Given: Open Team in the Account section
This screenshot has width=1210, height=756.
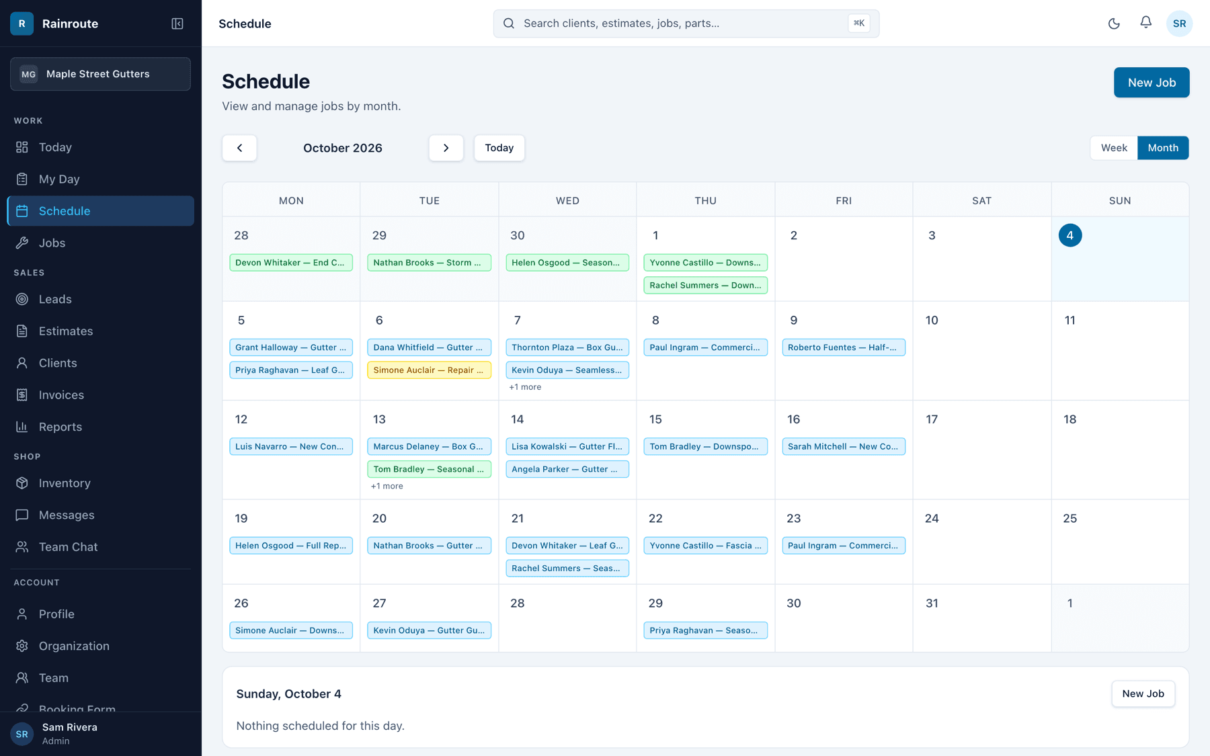Looking at the screenshot, I should (x=101, y=678).
